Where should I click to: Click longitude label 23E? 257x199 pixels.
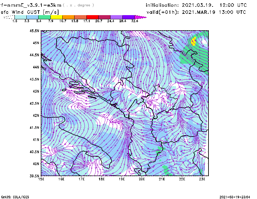tap(202, 179)
